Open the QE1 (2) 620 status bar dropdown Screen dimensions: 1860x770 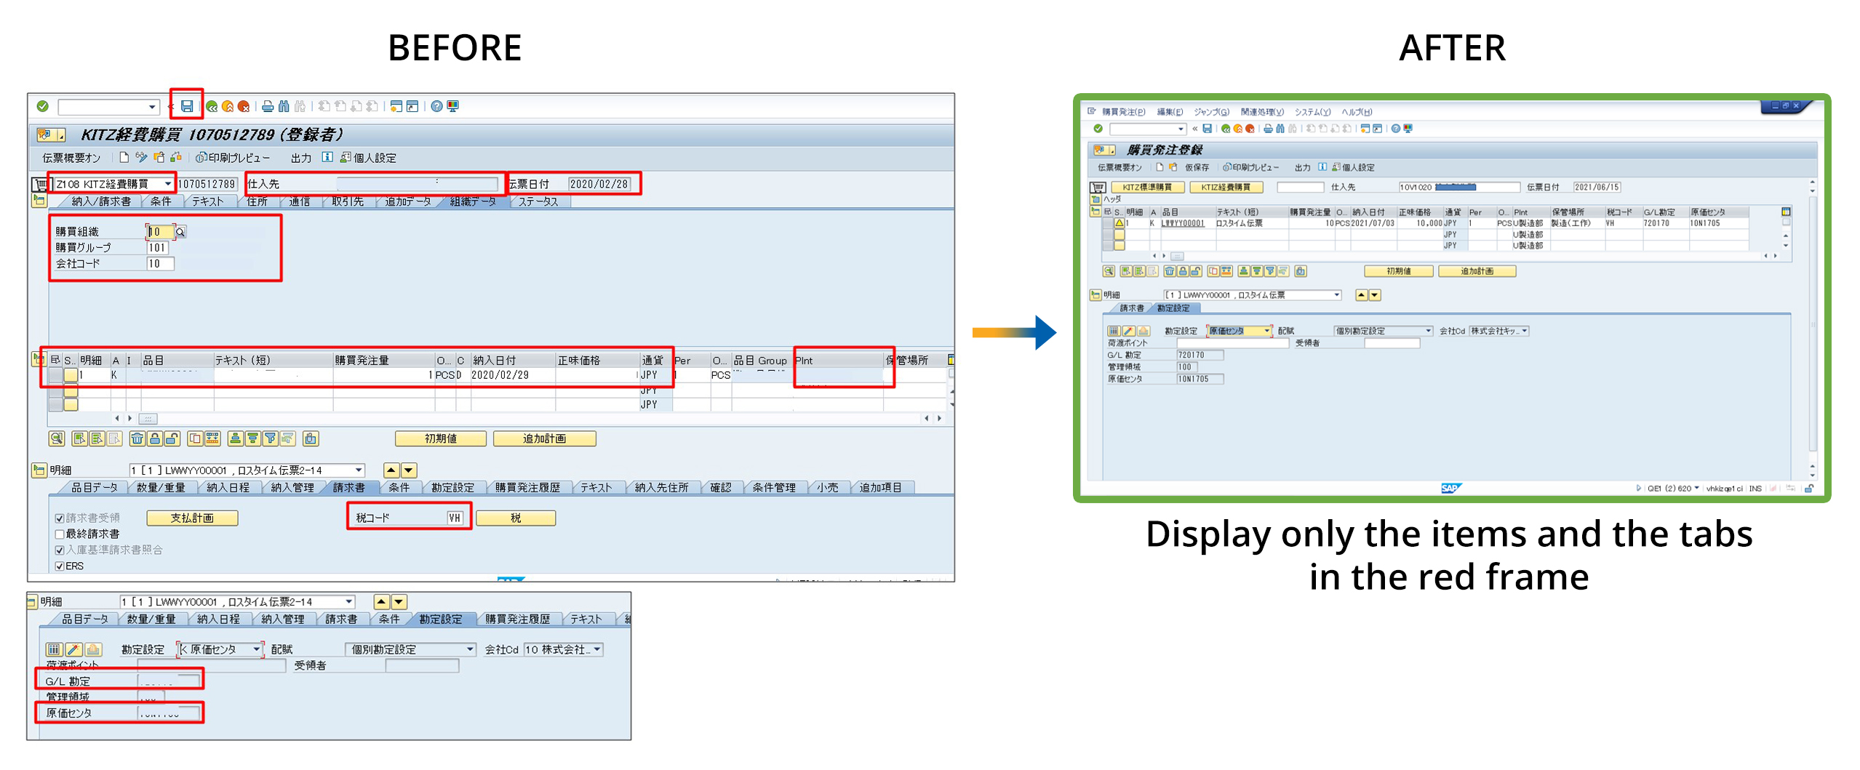pyautogui.click(x=1697, y=489)
